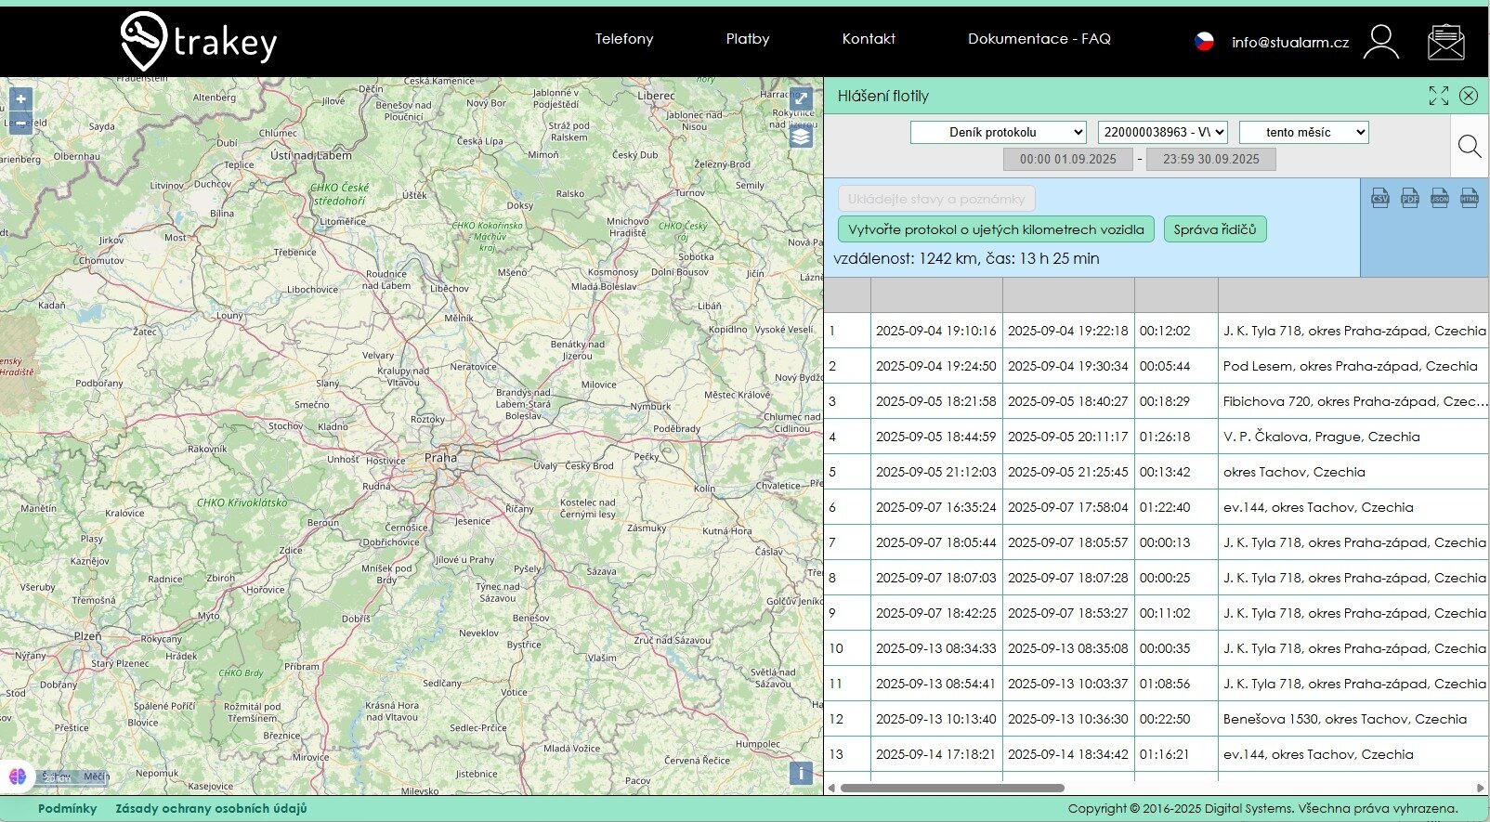Open the vehicle 220000038963 dropdown
This screenshot has height=822, width=1490.
point(1162,133)
